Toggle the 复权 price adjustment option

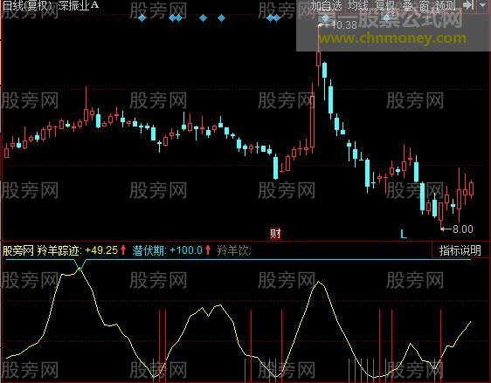tap(384, 5)
